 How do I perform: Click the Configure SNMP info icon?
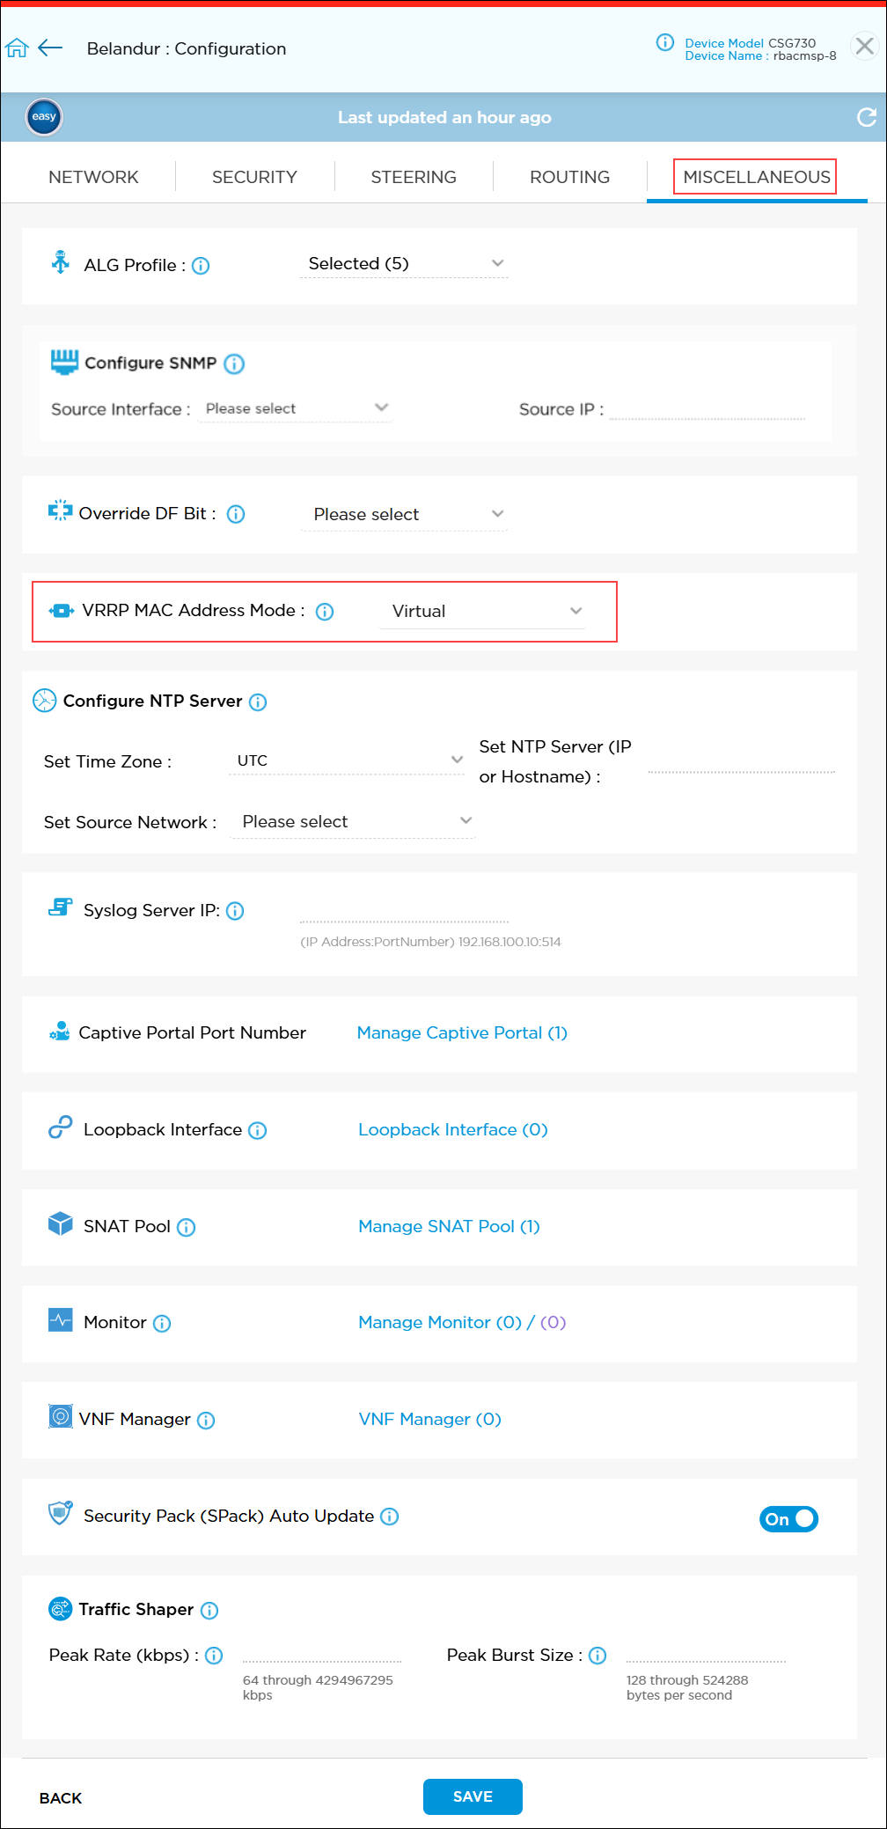234,364
